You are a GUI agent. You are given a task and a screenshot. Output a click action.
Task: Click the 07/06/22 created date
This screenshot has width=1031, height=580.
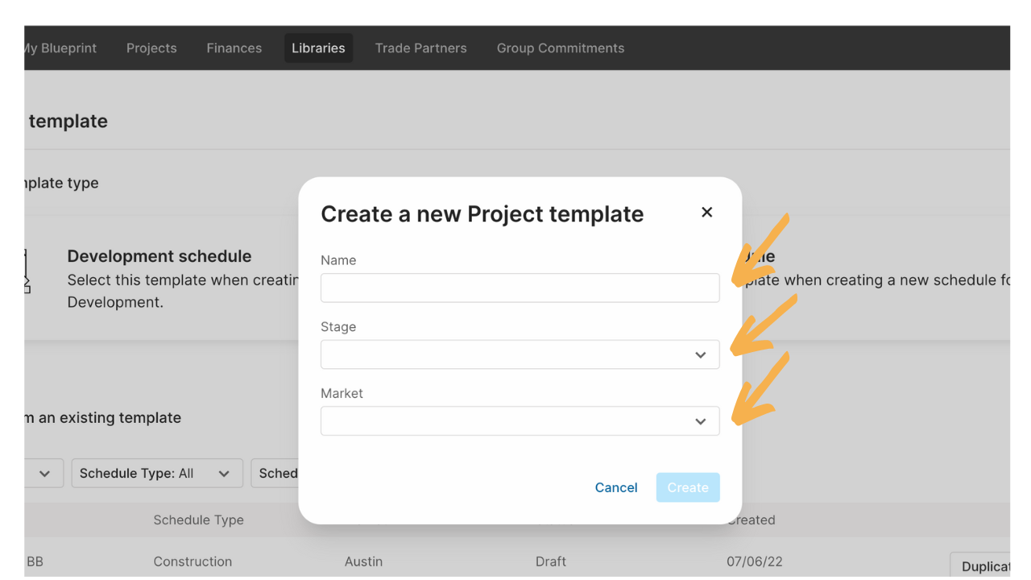tap(755, 561)
